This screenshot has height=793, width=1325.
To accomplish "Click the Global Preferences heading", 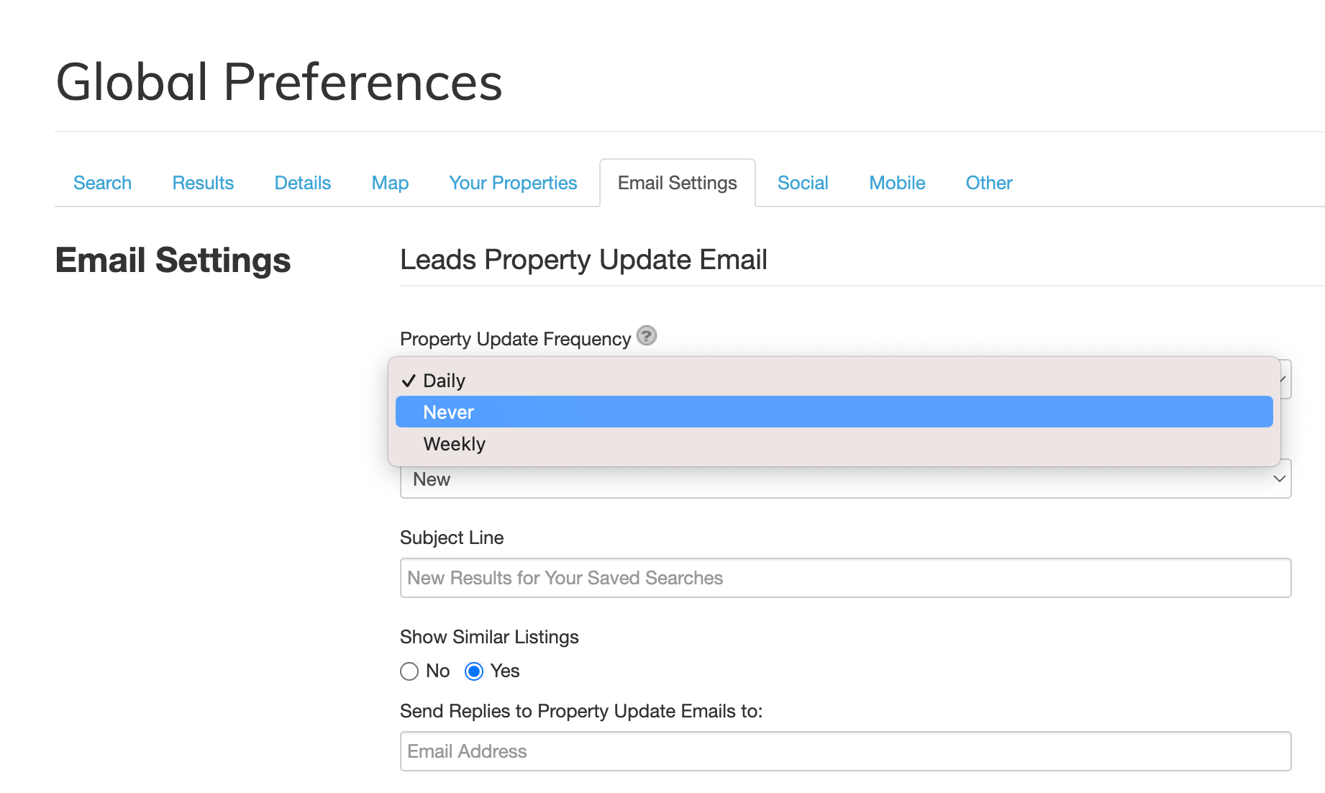I will tap(279, 82).
